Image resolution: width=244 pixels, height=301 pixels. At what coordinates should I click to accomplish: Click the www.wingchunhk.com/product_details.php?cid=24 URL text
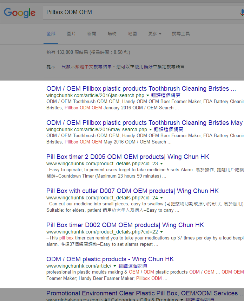click(x=102, y=198)
